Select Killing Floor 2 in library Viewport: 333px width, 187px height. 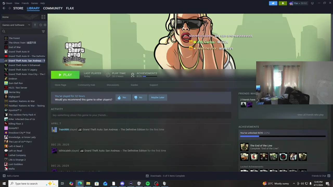click(x=16, y=124)
